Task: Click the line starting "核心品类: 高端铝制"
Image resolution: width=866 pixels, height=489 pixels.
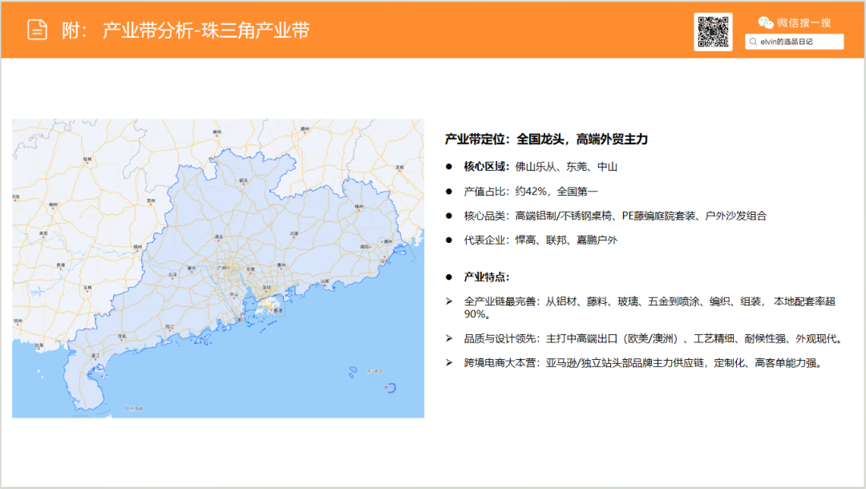Action: point(615,216)
